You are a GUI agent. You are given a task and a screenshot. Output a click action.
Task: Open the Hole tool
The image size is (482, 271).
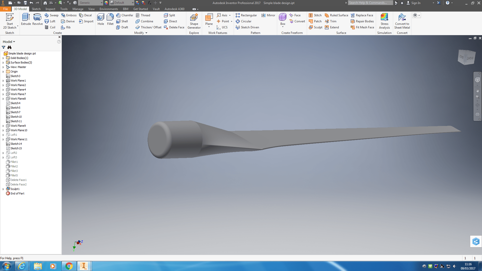coord(101,20)
